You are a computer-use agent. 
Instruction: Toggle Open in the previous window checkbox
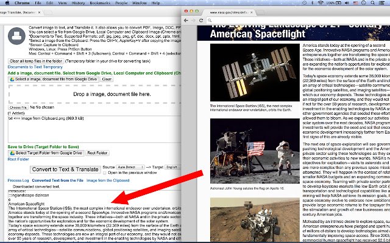[x=104, y=173]
